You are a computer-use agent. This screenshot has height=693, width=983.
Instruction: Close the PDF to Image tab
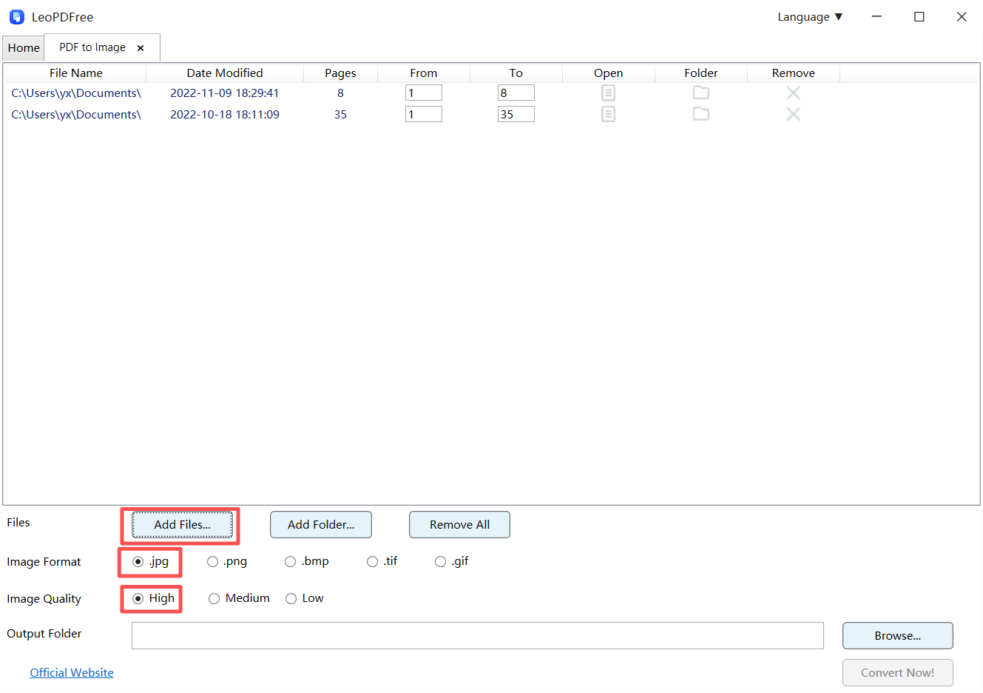pos(141,48)
